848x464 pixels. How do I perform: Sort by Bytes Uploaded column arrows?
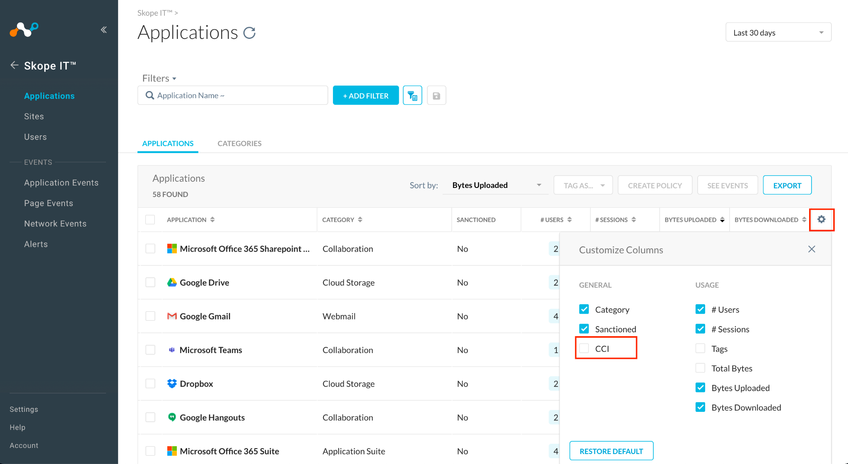[x=722, y=220]
